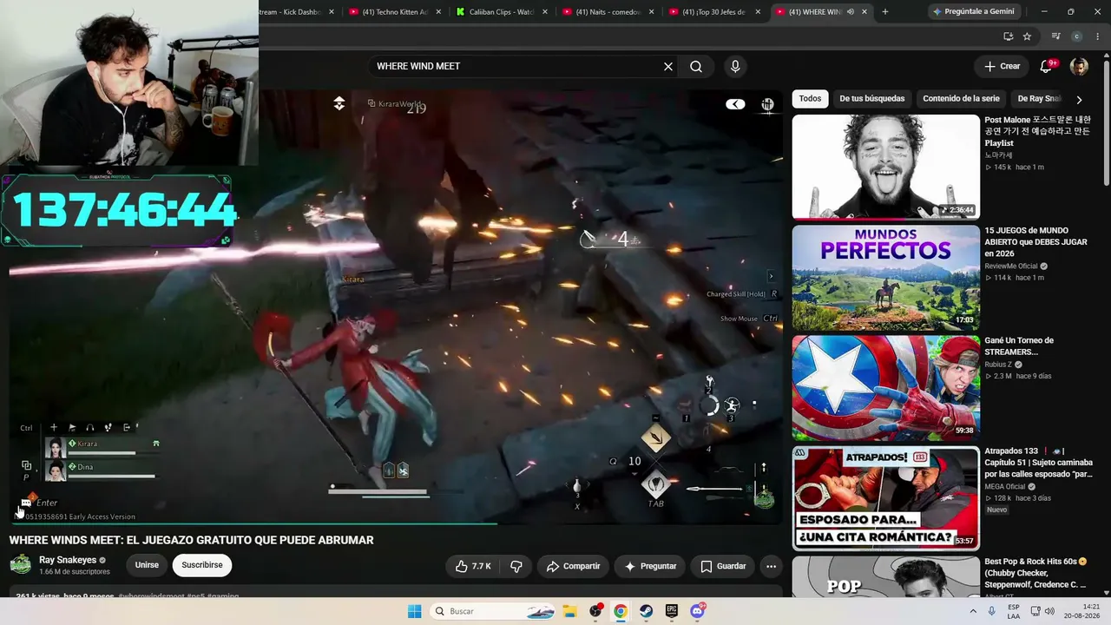
Task: Open a new browser tab
Action: [x=884, y=12]
